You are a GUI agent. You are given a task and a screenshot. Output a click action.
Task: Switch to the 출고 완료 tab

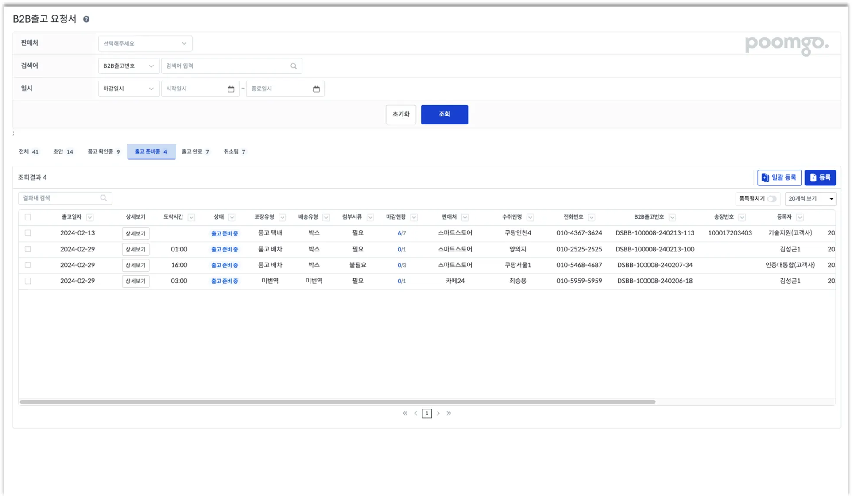(195, 151)
